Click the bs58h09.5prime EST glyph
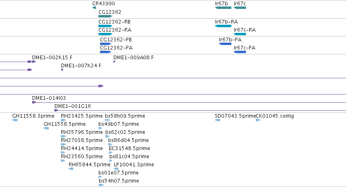The width and height of the screenshot is (346, 187). coord(107,120)
